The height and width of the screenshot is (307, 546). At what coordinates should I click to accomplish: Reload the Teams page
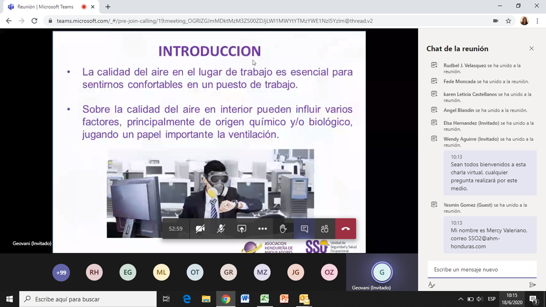pyautogui.click(x=34, y=21)
